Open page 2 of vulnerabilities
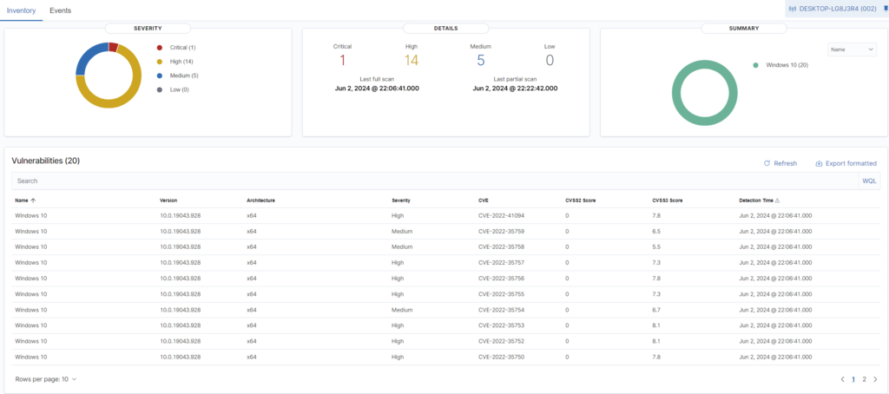The image size is (889, 394). pos(864,379)
